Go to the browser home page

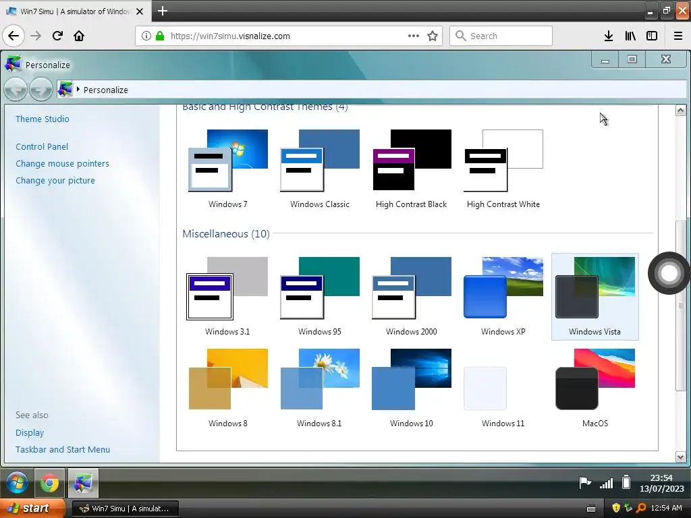click(79, 36)
